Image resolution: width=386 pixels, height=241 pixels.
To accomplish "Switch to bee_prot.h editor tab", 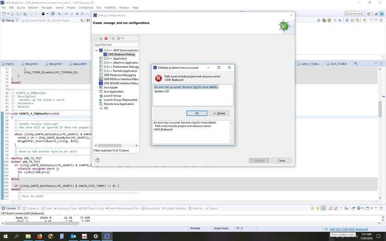I will pos(54,64).
